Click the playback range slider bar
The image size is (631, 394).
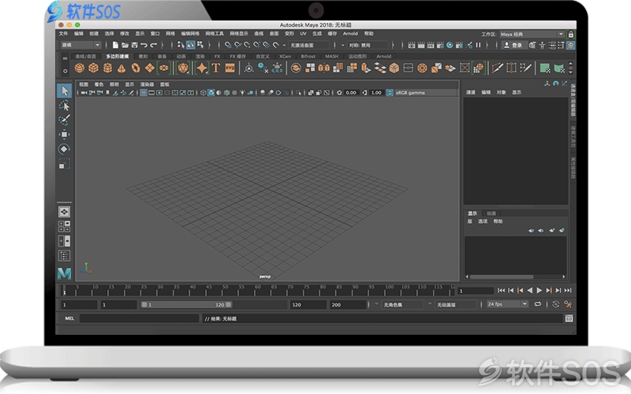[186, 305]
